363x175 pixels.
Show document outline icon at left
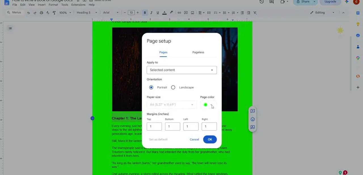point(10,28)
